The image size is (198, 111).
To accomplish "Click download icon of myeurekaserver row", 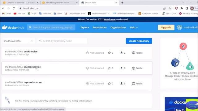I will click(x=121, y=84).
